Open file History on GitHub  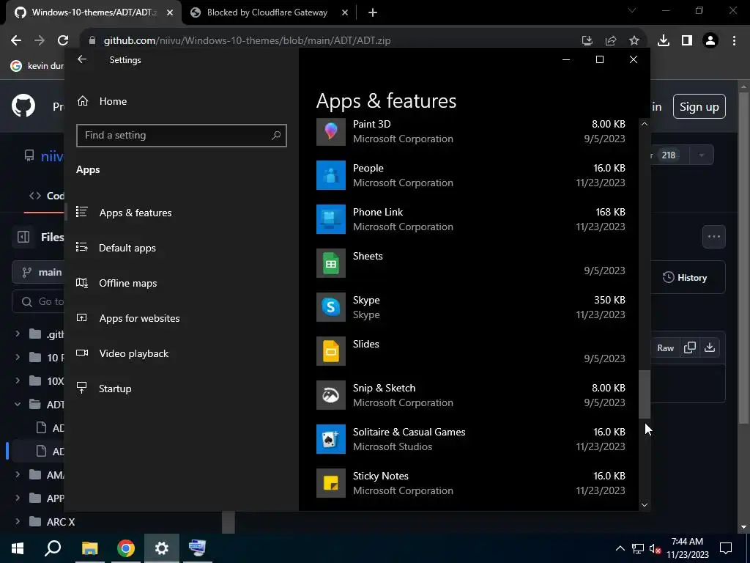point(685,278)
